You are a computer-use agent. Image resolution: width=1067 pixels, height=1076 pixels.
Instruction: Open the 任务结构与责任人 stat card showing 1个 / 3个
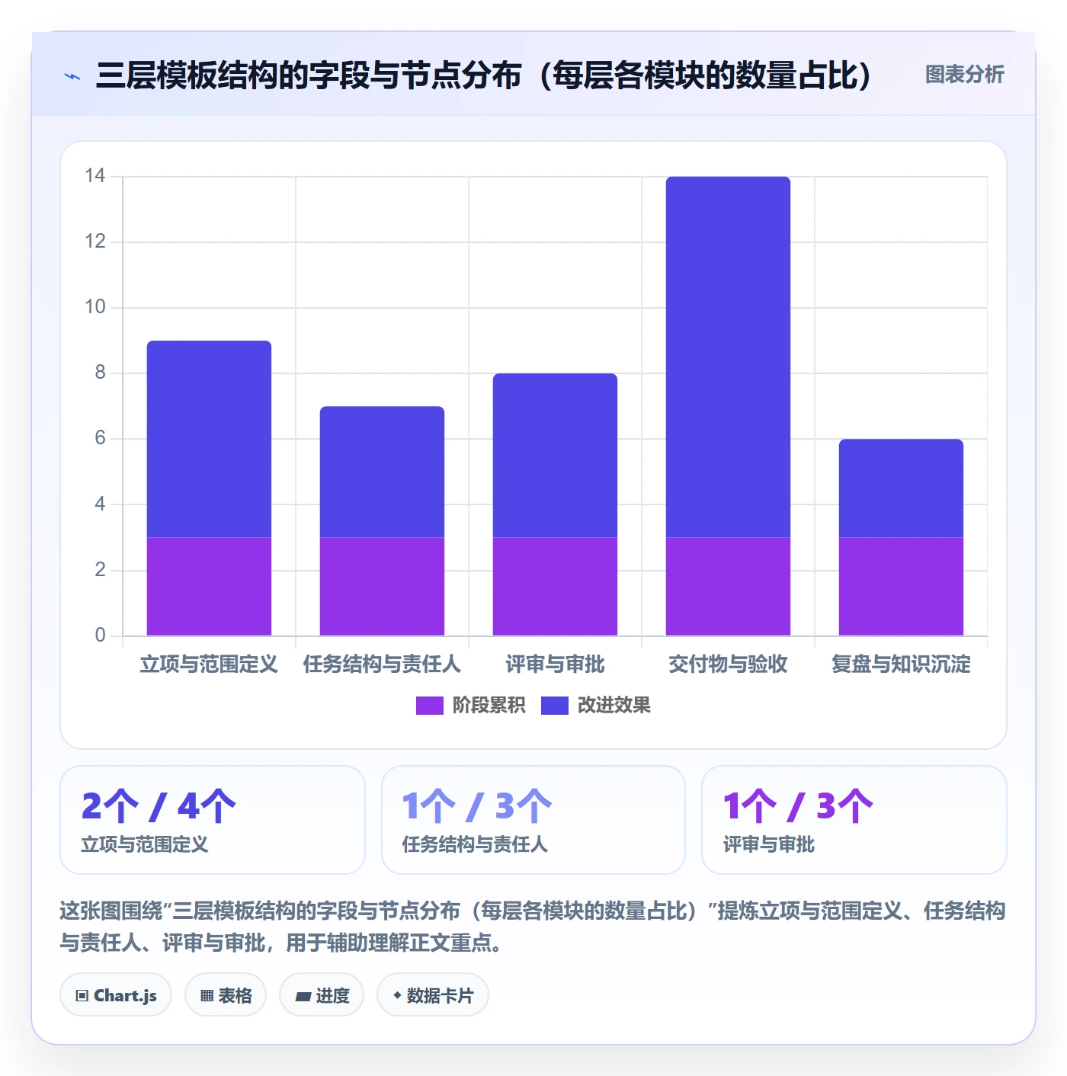(x=533, y=820)
